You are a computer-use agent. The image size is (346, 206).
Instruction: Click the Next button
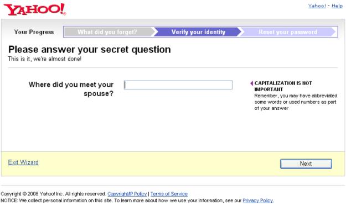306,163
